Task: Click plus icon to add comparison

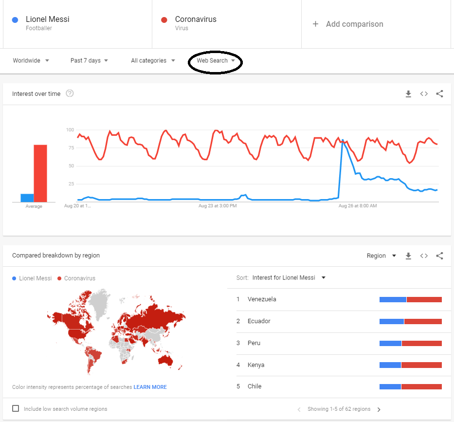Action: pos(315,24)
